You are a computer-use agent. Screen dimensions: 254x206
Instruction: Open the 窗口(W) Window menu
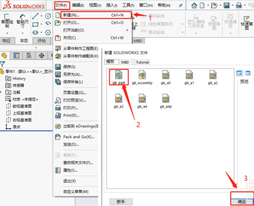tap(146, 5)
